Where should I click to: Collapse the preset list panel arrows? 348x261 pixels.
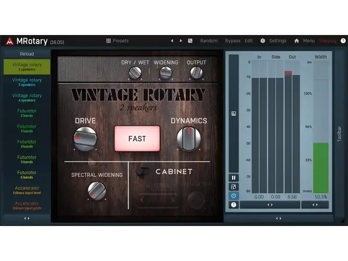tap(27, 218)
